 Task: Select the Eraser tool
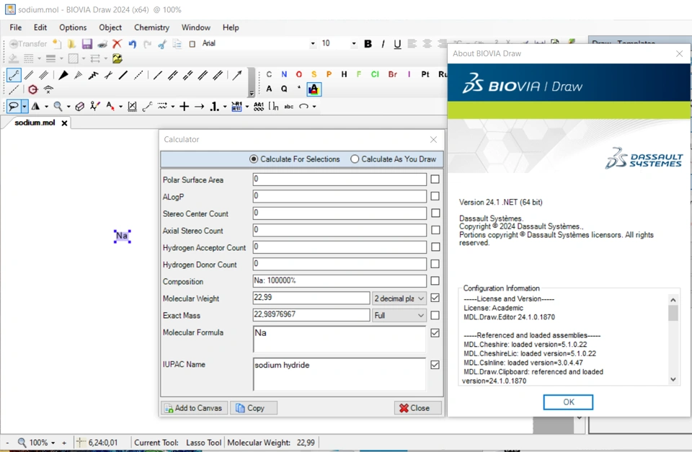80,107
